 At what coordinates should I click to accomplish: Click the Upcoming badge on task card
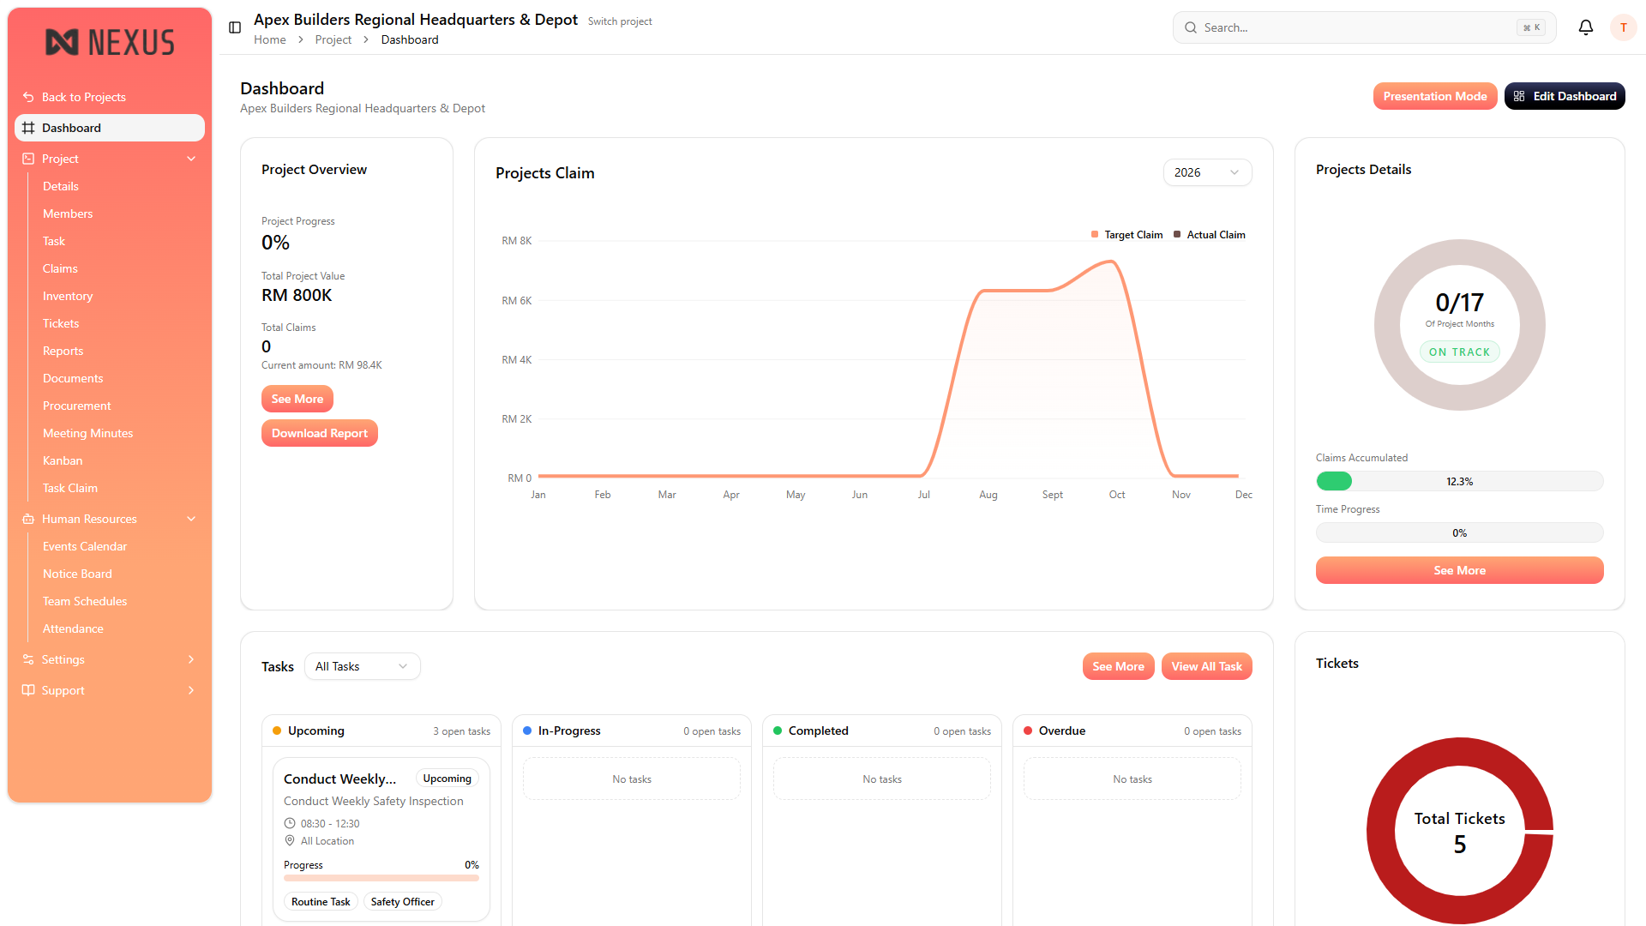point(447,778)
